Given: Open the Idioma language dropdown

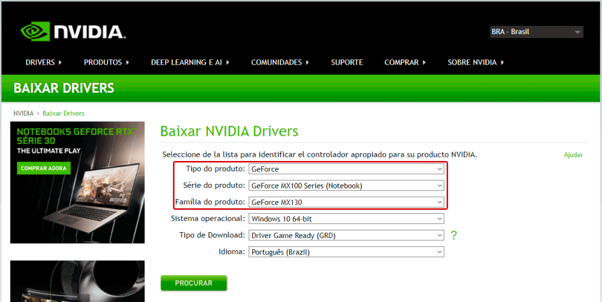Looking at the screenshot, I should (346, 252).
